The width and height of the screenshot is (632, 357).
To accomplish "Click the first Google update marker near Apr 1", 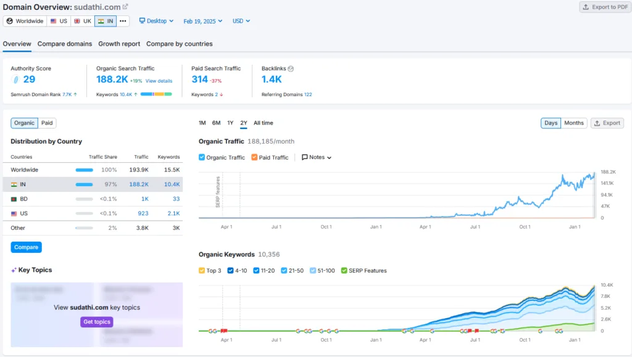I will 210,331.
